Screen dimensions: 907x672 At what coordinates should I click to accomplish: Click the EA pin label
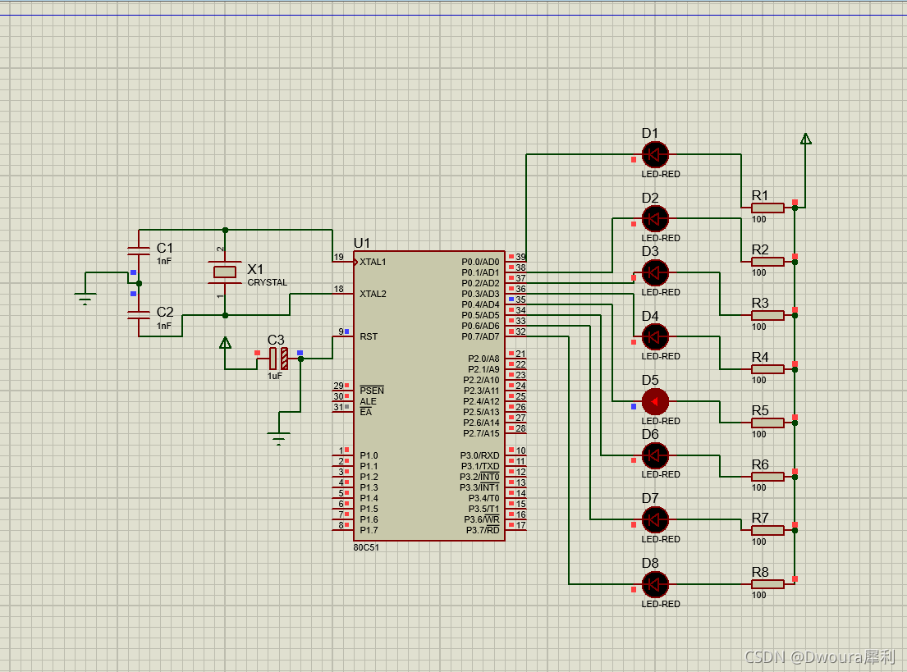(365, 412)
